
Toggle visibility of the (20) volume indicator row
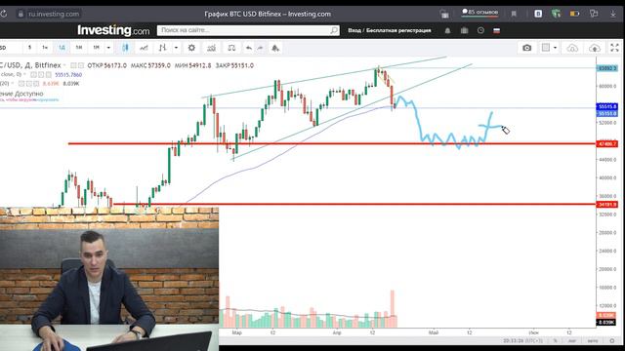coord(21,84)
